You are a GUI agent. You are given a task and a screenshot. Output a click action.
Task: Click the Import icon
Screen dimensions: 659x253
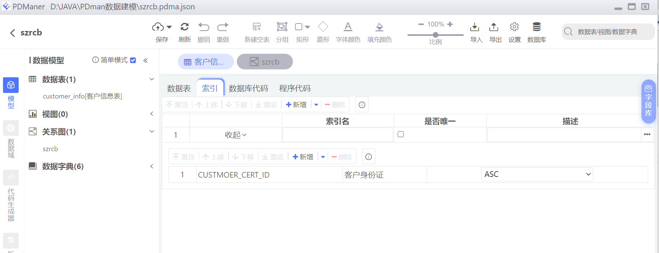(474, 27)
